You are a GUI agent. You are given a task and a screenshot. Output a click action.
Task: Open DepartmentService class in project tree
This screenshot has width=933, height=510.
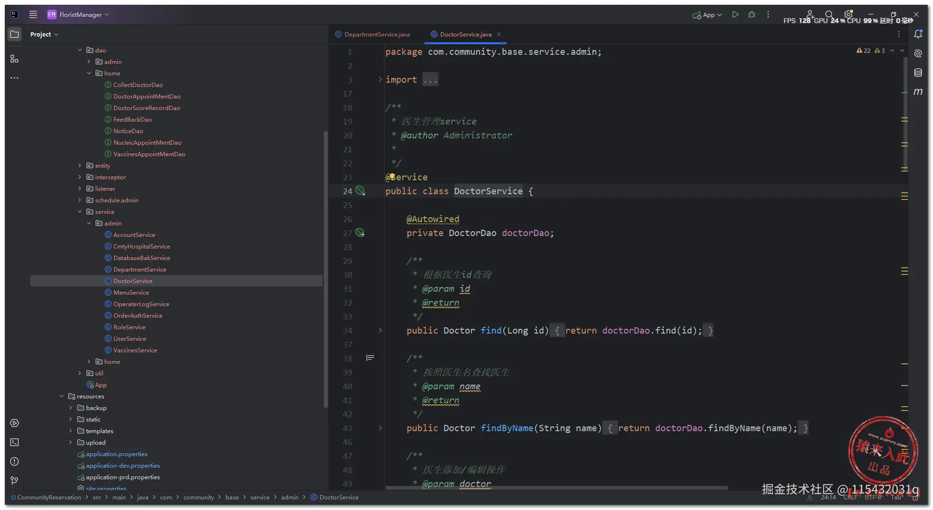point(139,269)
